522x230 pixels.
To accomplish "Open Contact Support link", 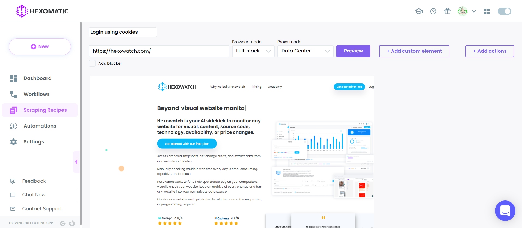I will click(42, 209).
